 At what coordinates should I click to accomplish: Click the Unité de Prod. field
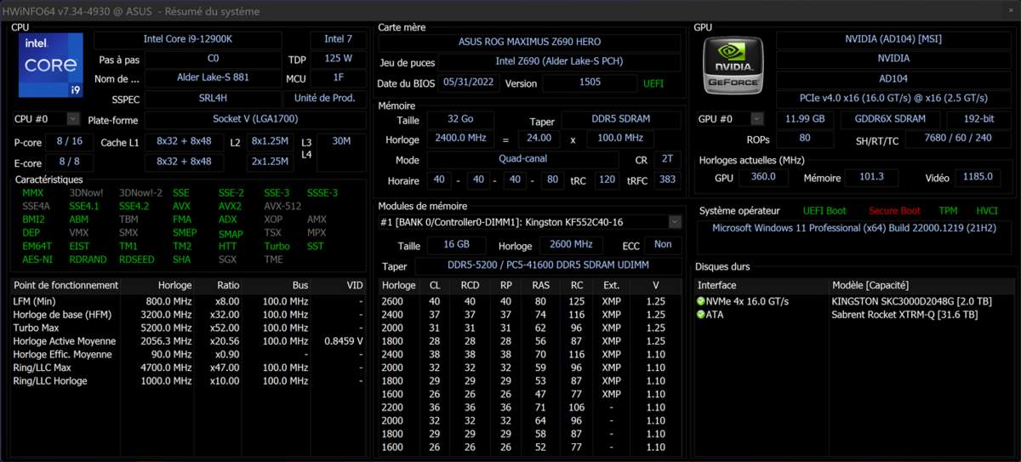pos(325,98)
